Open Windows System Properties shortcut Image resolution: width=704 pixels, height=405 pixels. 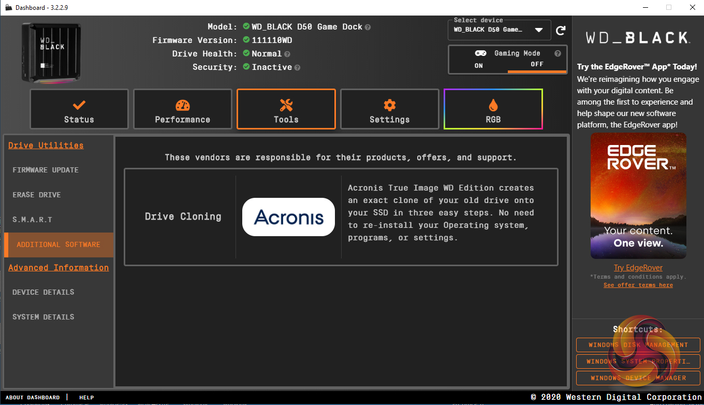[x=638, y=361]
